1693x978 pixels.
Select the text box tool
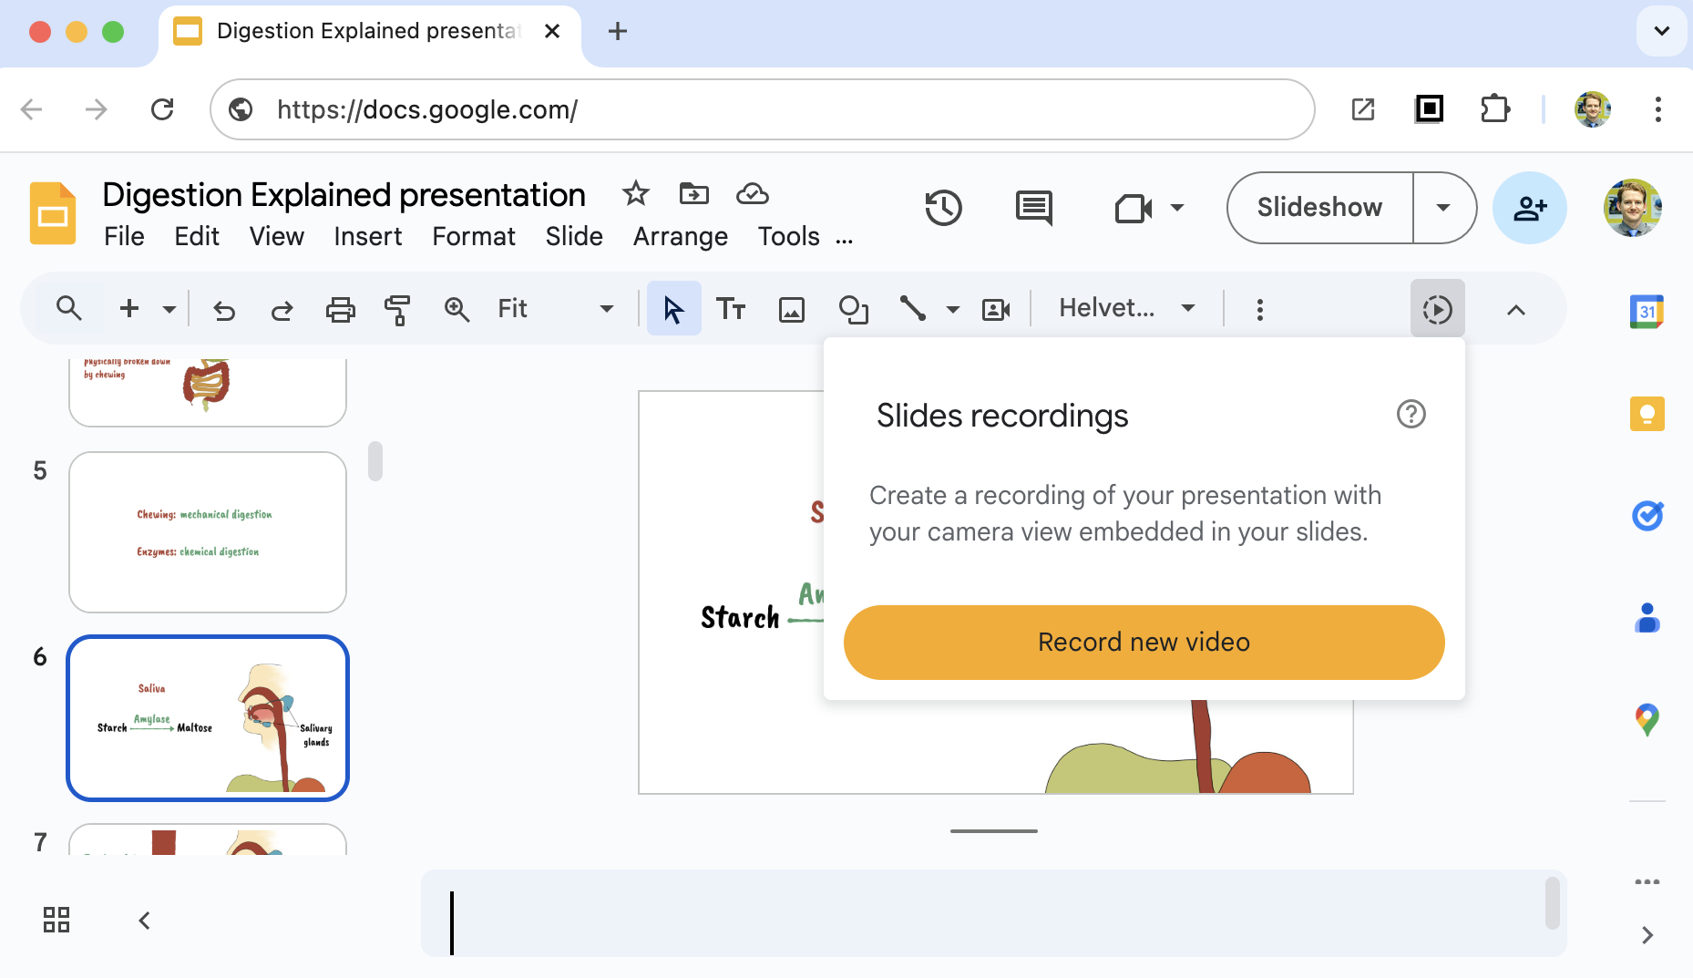pos(732,309)
